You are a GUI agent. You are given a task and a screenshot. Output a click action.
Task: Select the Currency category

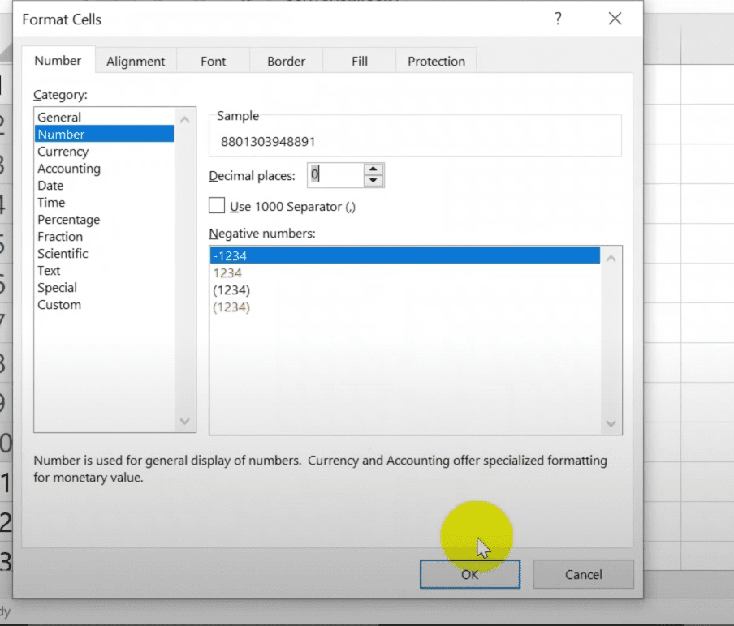[63, 152]
